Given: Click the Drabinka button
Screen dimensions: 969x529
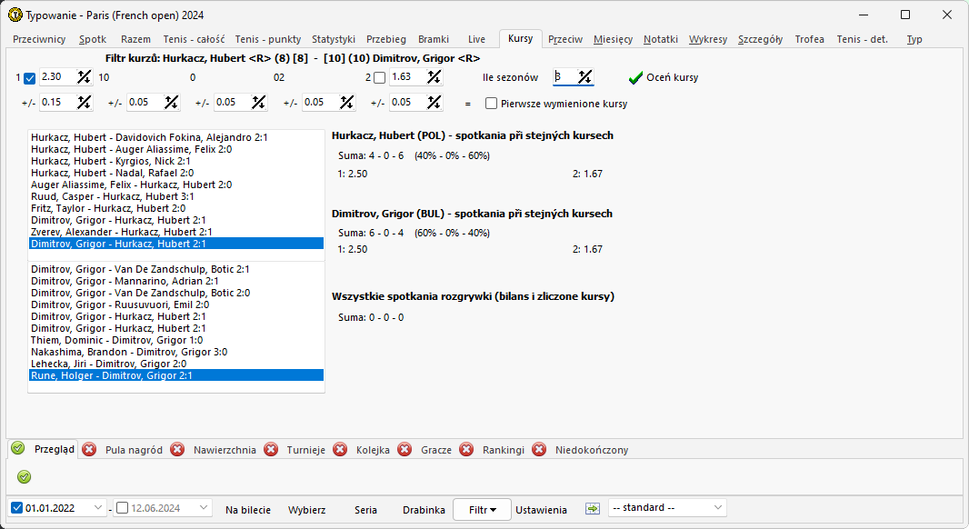Looking at the screenshot, I should click(x=424, y=510).
